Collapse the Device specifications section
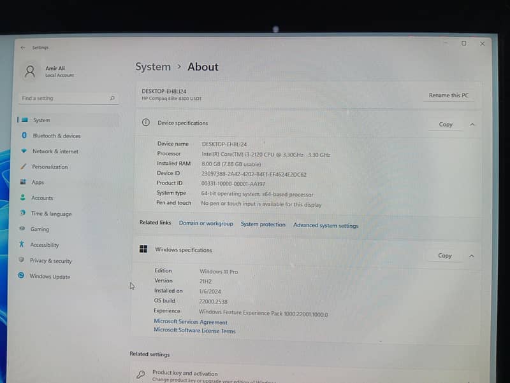The width and height of the screenshot is (510, 383). [472, 124]
